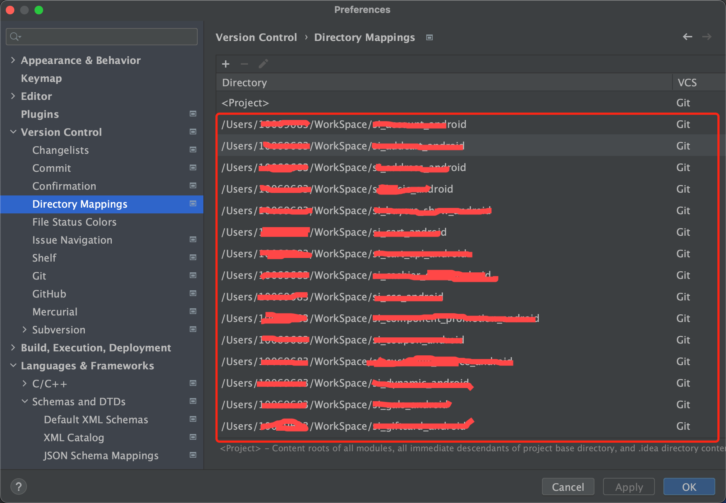Expand the Appearance & Behavior section

[x=13, y=60]
